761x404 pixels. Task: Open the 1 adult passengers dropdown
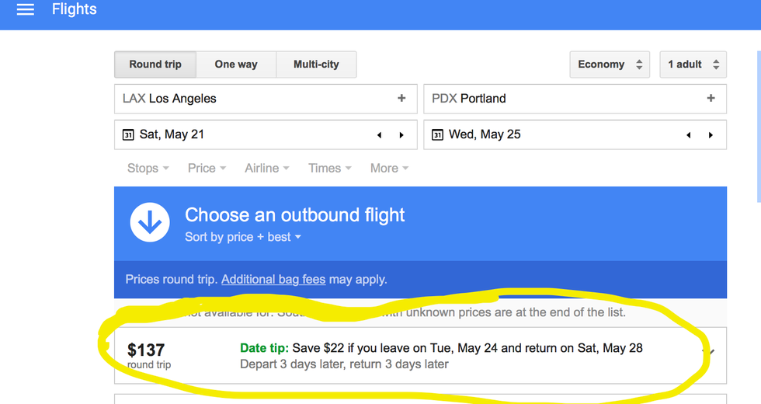click(x=693, y=64)
